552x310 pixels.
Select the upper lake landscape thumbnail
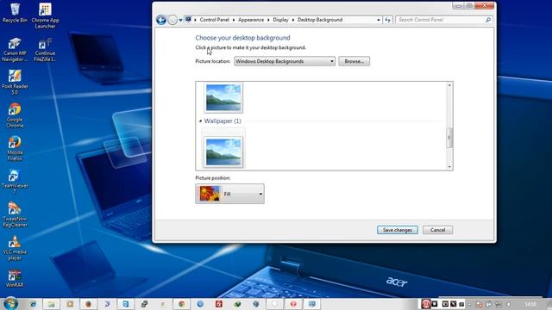point(223,98)
